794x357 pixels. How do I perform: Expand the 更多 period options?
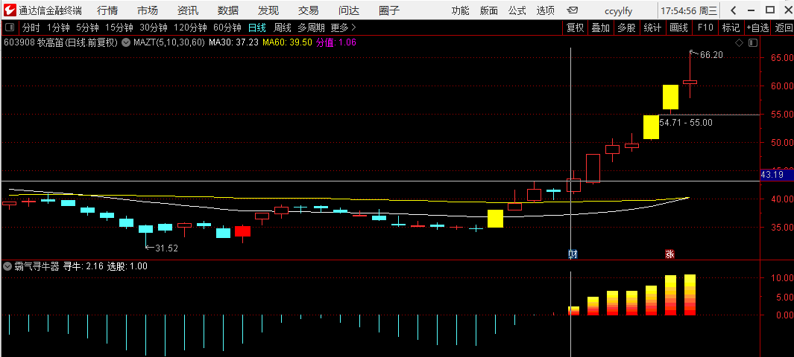pos(344,28)
